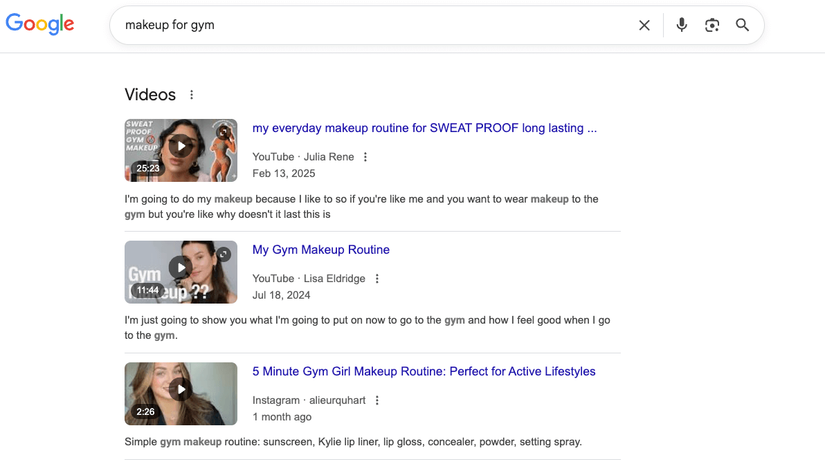Open the sweat proof everyday makeup routine link
This screenshot has width=825, height=464.
pyautogui.click(x=424, y=128)
